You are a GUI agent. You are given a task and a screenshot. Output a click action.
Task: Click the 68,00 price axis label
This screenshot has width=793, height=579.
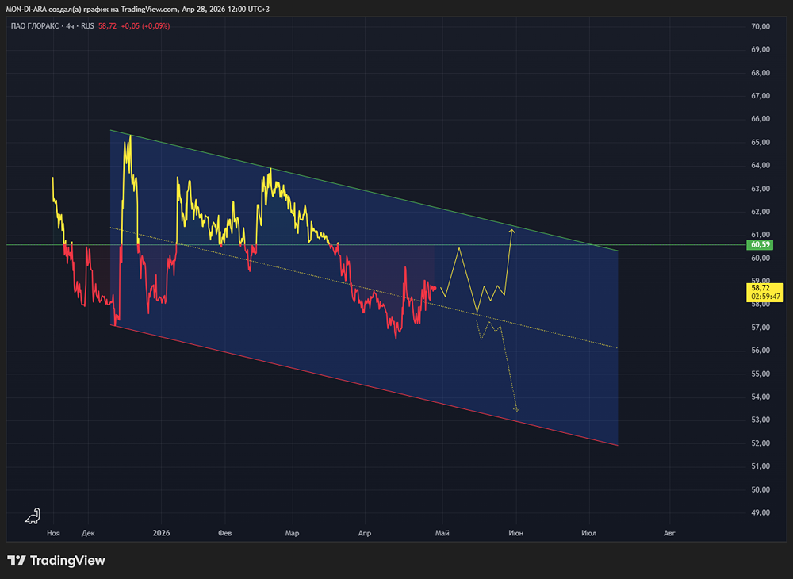[x=760, y=73]
